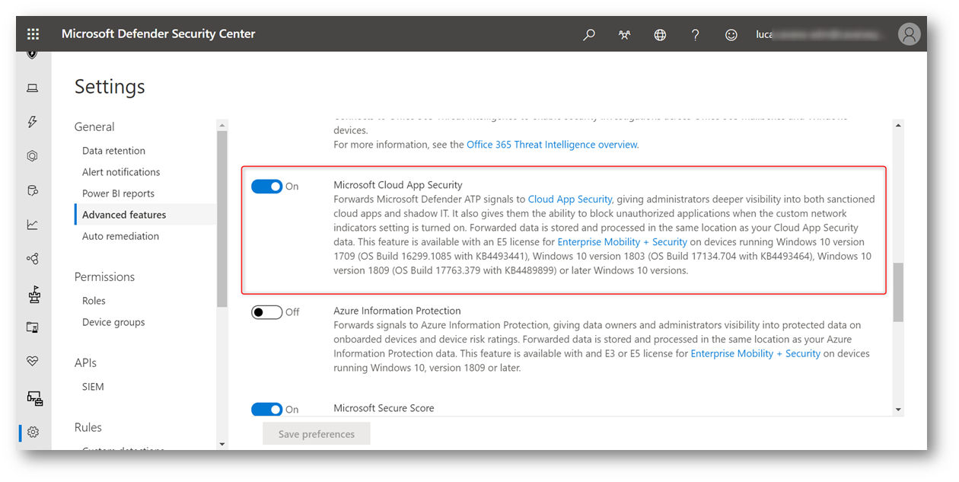The width and height of the screenshot is (959, 482).
Task: Click the features list scrollbar up arrow
Action: tap(898, 125)
